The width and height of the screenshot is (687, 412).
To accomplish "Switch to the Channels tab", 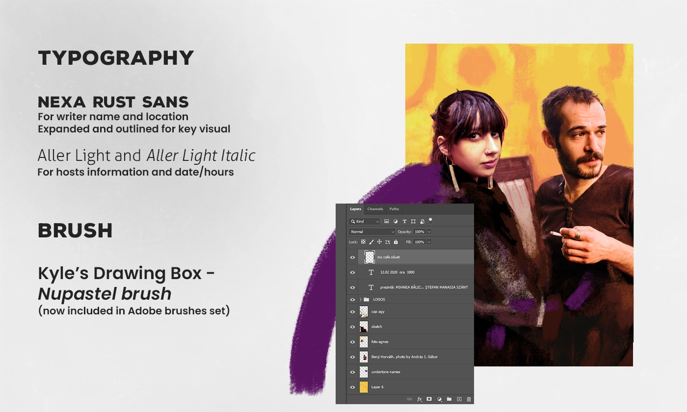I will [375, 209].
